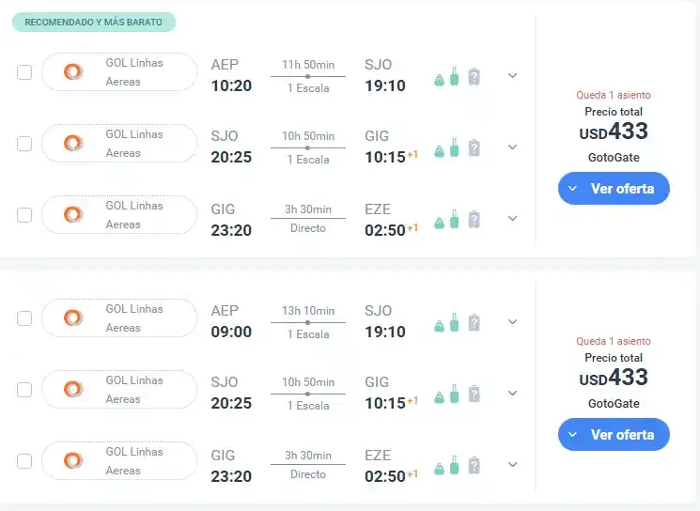This screenshot has height=511, width=700.
Task: Tick the checkbox for the first SJO 20:25 flight
Action: click(24, 144)
